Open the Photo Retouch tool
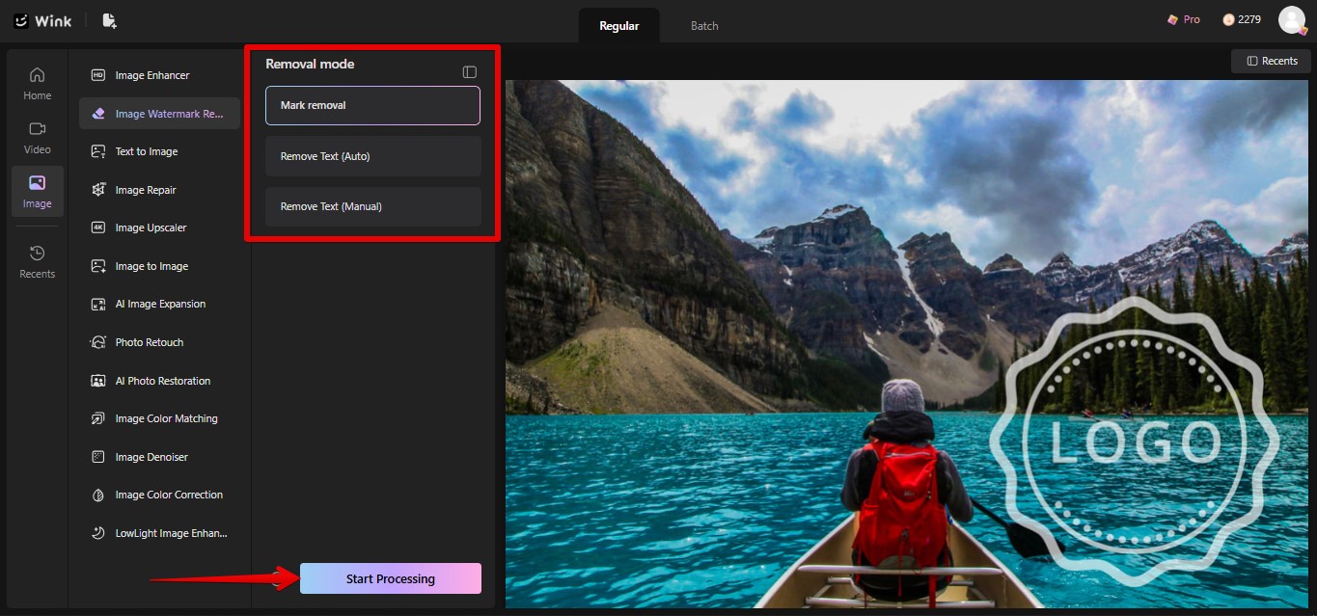The image size is (1317, 616). pyautogui.click(x=159, y=342)
